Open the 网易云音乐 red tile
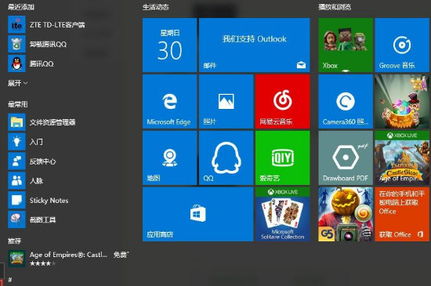This screenshot has width=431, height=286. pyautogui.click(x=283, y=101)
